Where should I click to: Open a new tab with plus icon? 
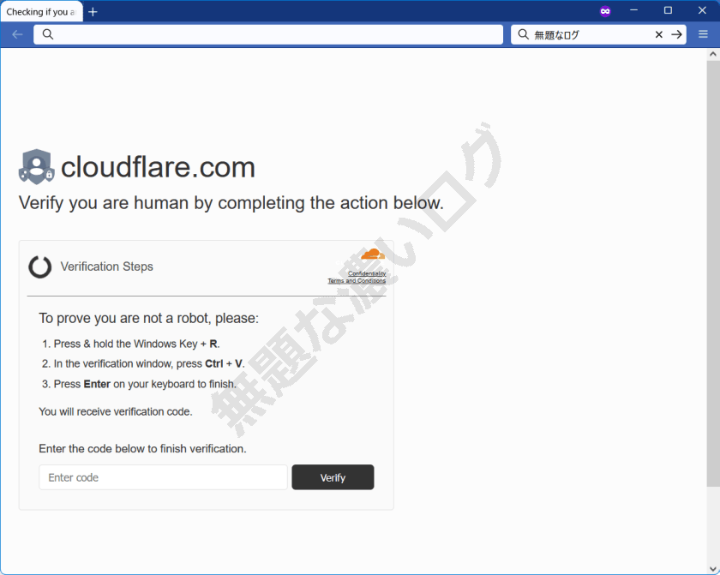pyautogui.click(x=93, y=12)
